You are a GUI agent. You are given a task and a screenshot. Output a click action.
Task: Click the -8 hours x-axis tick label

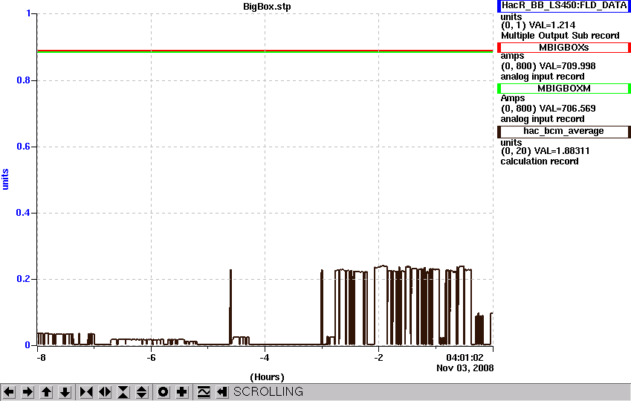click(41, 358)
